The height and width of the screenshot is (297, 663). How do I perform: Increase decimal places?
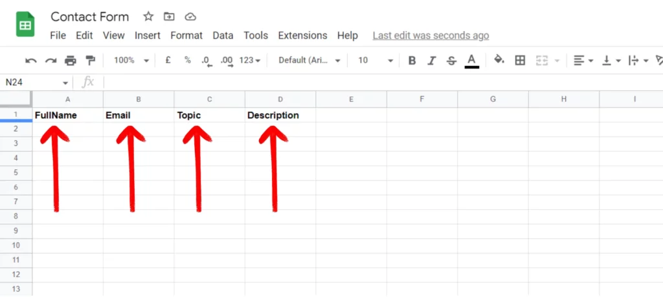(227, 61)
